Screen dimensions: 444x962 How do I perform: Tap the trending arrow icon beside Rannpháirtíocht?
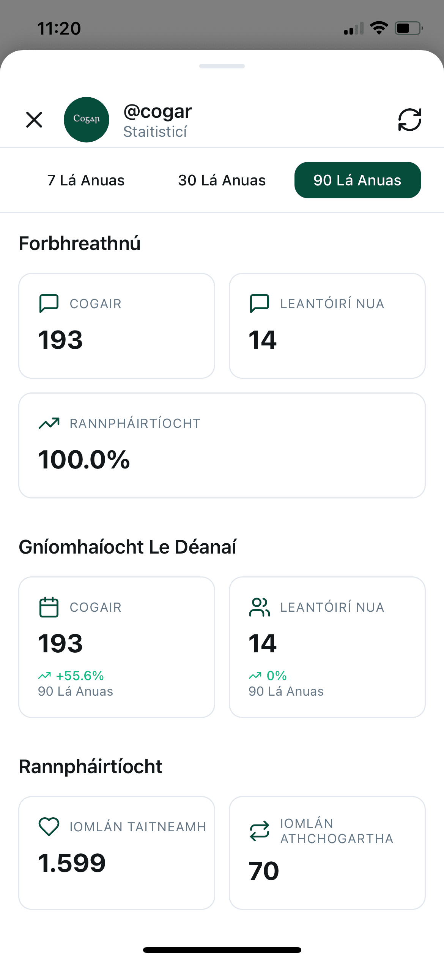[x=49, y=423]
